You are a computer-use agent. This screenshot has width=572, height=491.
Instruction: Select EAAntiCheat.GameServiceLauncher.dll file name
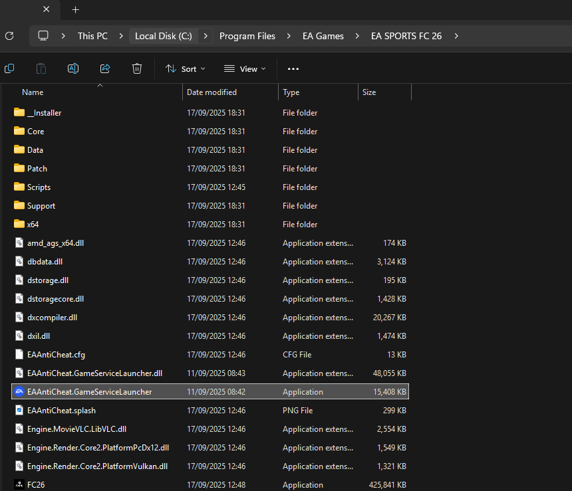(x=95, y=373)
